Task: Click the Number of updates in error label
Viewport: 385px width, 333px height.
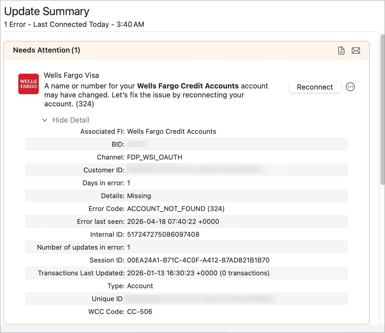Action: (81, 247)
